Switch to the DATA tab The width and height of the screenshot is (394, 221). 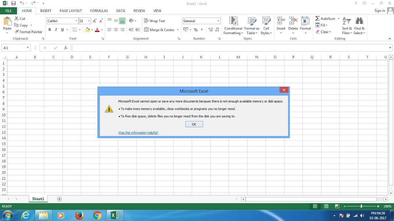coord(121,11)
